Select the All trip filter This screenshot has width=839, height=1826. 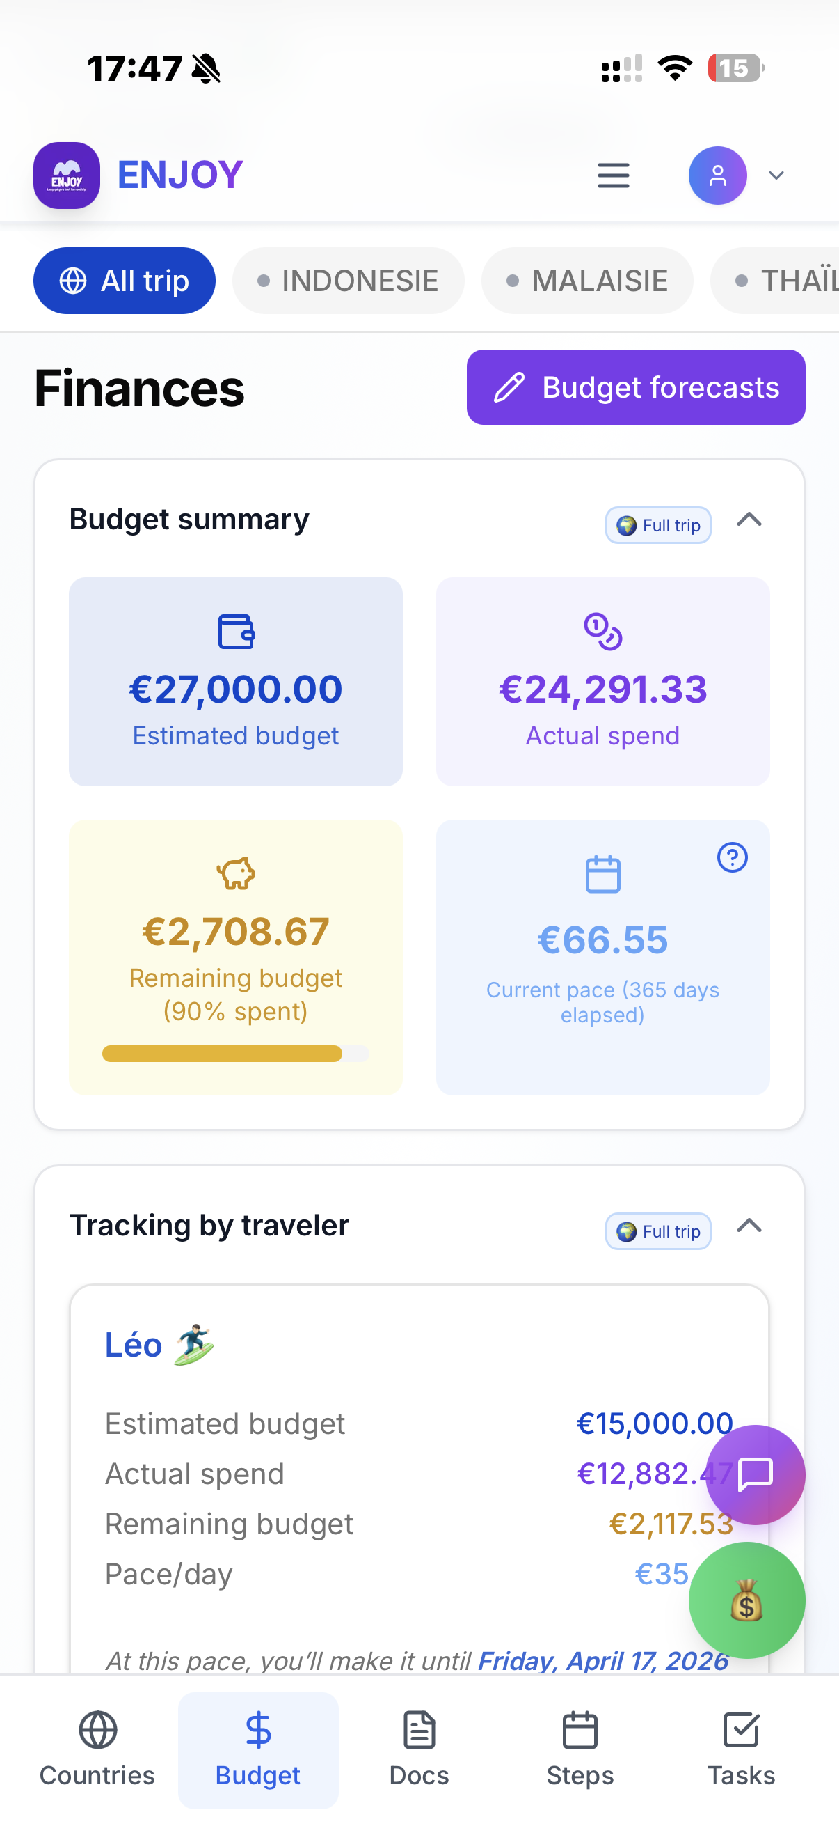(x=124, y=281)
